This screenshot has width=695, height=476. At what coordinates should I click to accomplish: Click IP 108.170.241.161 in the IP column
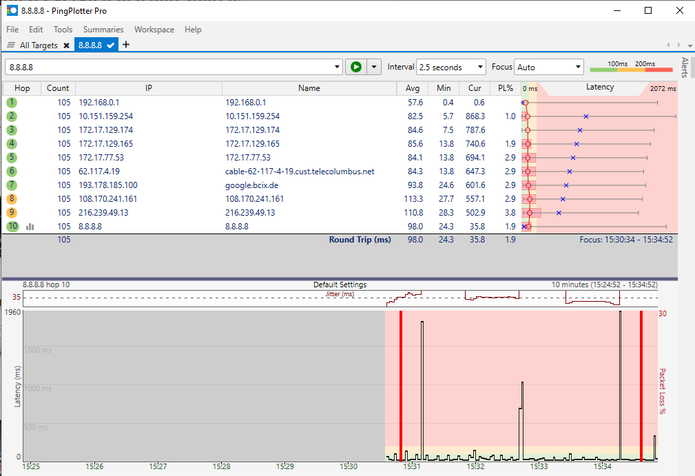click(x=107, y=198)
